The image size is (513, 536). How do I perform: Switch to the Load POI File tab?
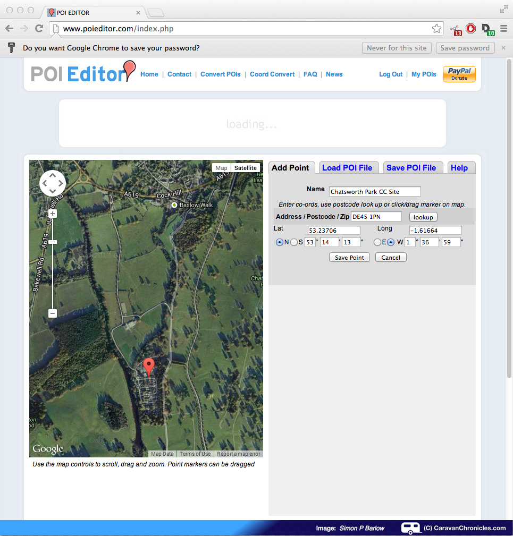[x=347, y=168]
